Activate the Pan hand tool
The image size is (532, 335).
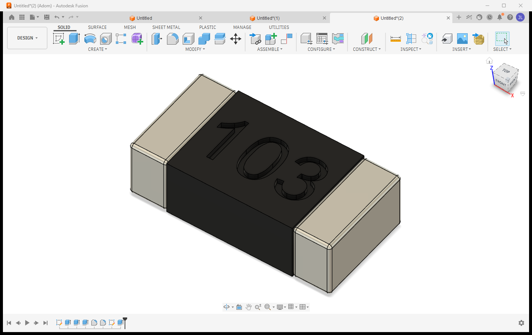(248, 307)
